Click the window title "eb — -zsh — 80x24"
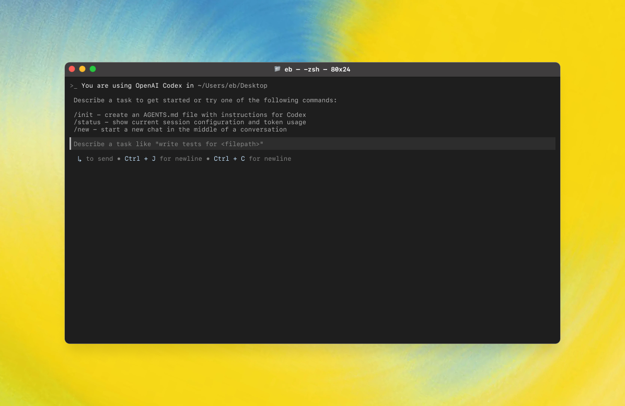The image size is (625, 406). point(317,69)
